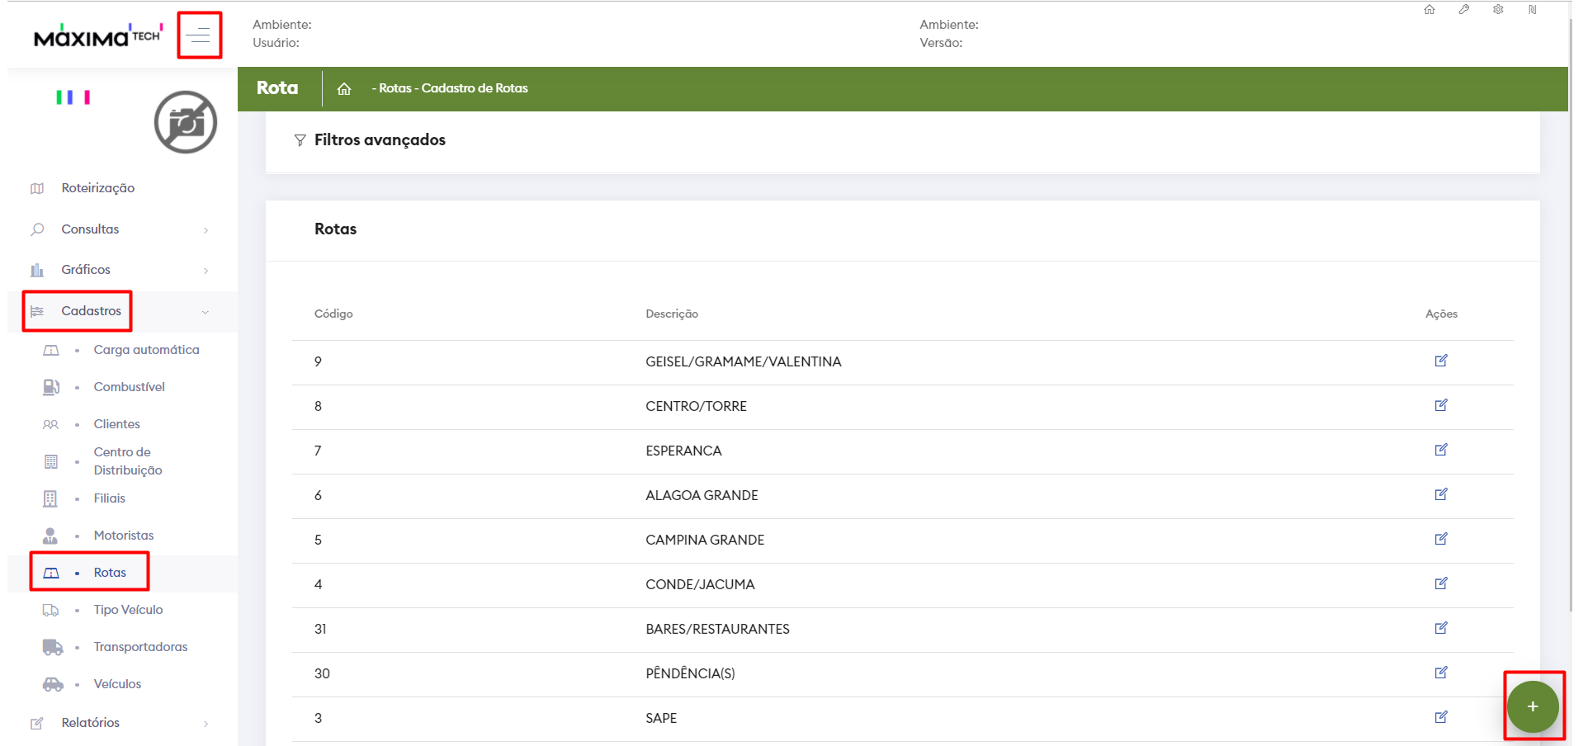The width and height of the screenshot is (1583, 746).
Task: Click the home icon in top-right header
Action: point(1429,10)
